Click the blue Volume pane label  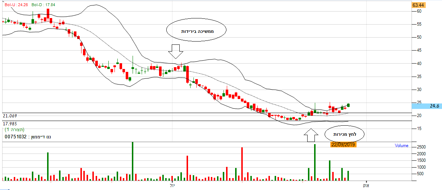point(401,146)
